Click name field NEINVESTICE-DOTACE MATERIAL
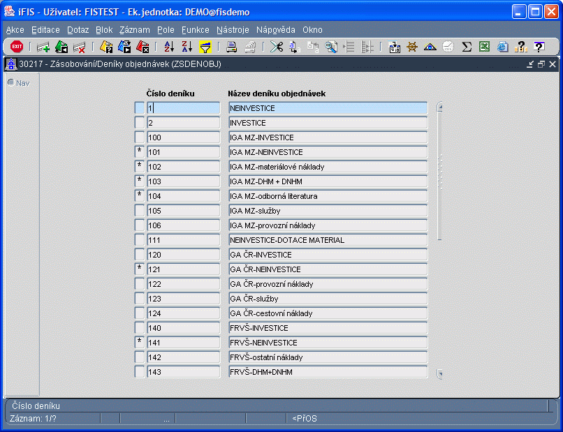563x432 pixels. pos(328,240)
